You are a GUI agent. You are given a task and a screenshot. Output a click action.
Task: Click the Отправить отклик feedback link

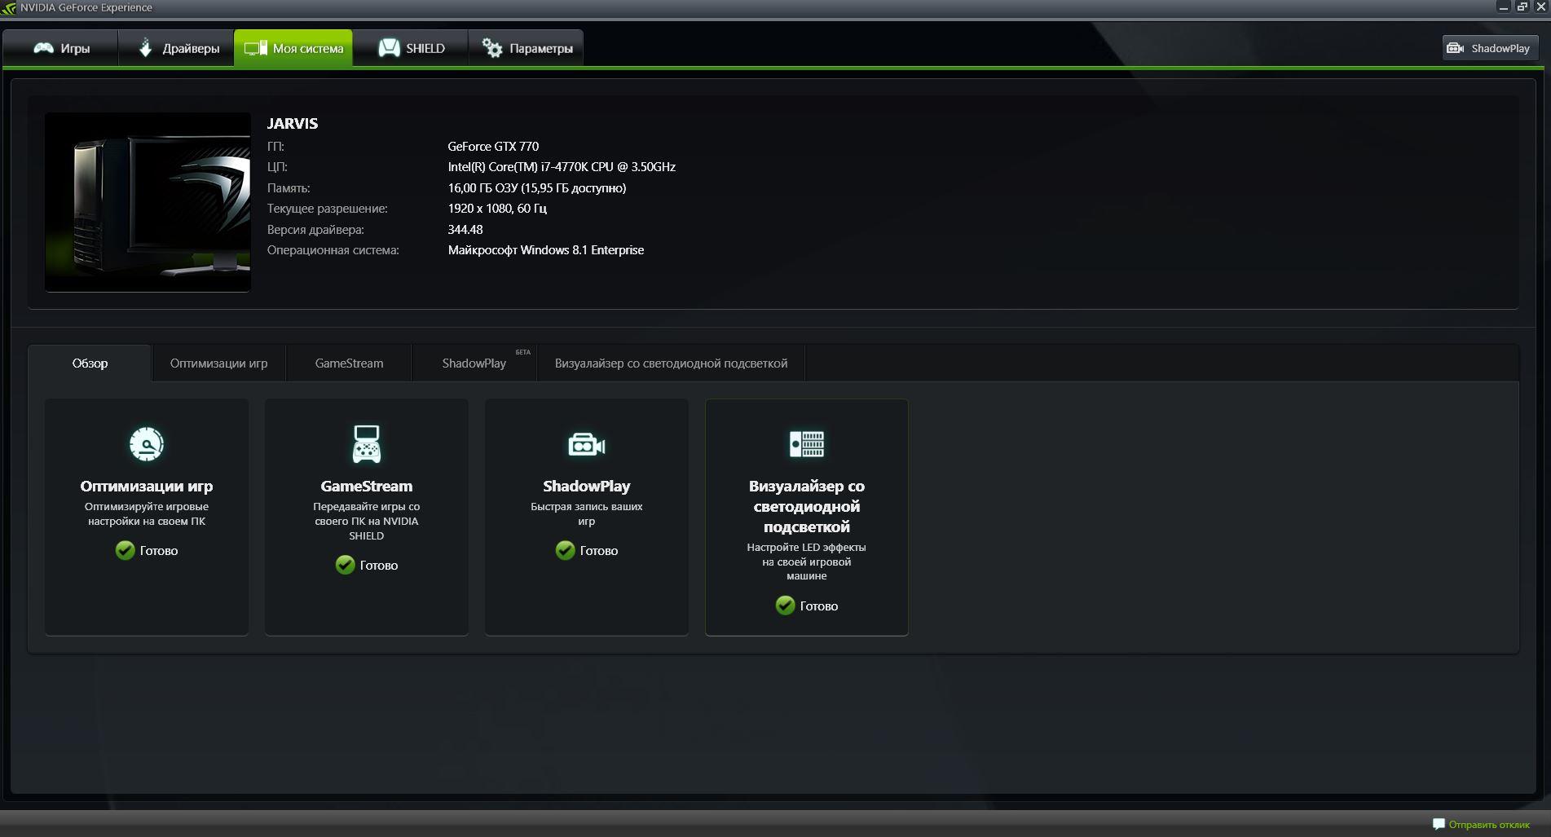click(1489, 825)
